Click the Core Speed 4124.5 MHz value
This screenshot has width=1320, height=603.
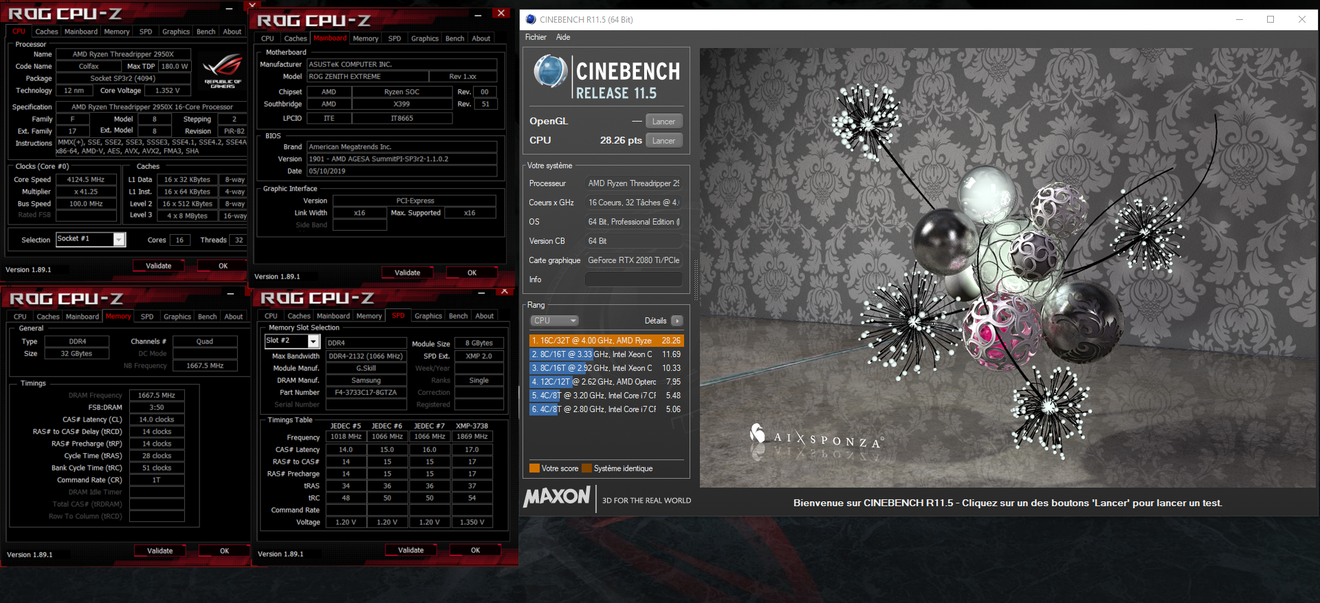pyautogui.click(x=86, y=180)
